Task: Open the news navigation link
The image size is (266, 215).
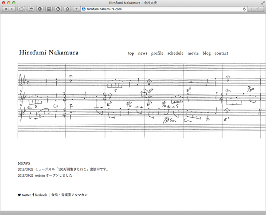Action: coord(142,53)
